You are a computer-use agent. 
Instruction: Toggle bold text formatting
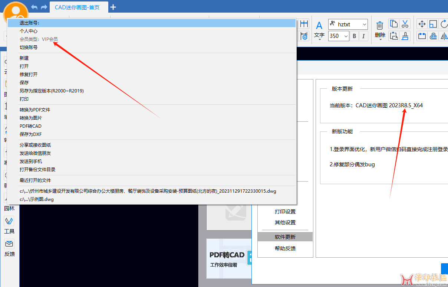coord(355,36)
